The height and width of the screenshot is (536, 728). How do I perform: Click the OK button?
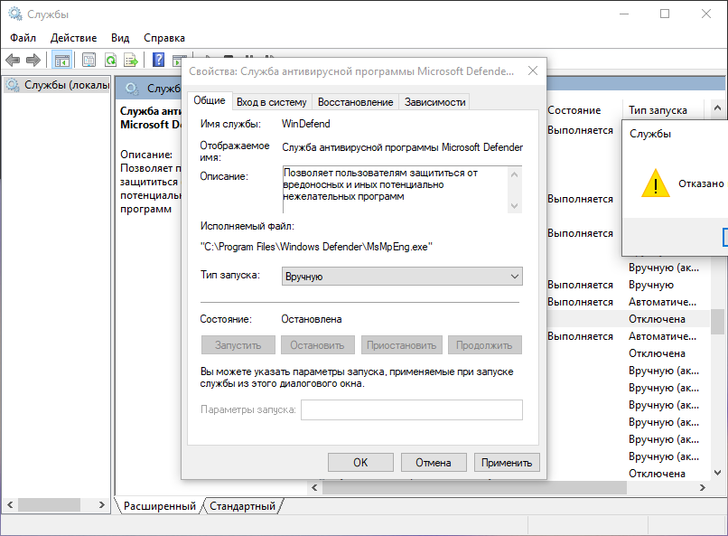coord(360,463)
